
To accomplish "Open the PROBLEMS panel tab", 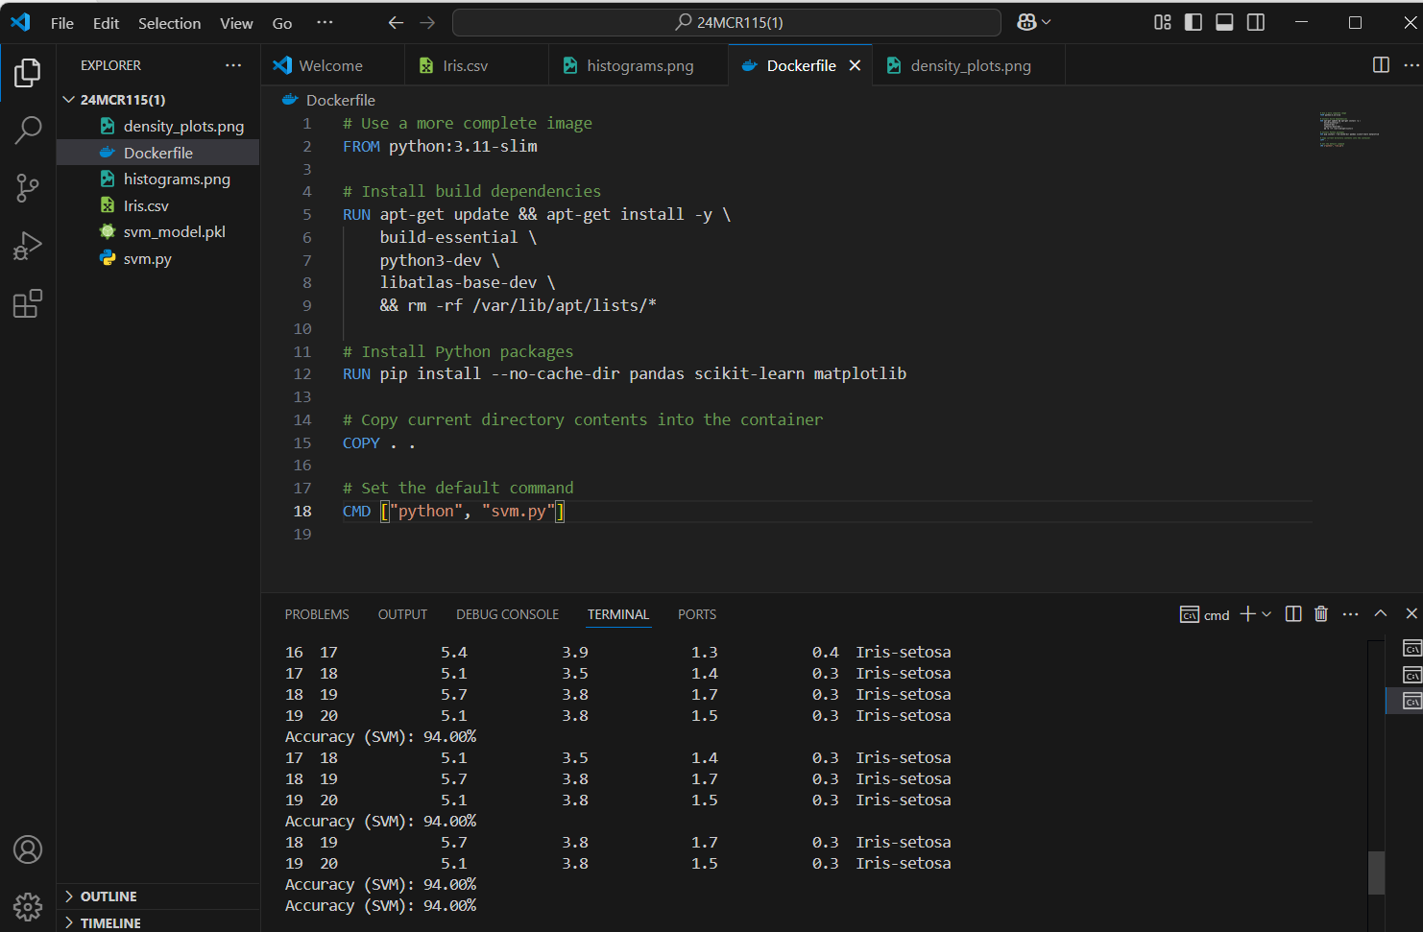I will (317, 614).
